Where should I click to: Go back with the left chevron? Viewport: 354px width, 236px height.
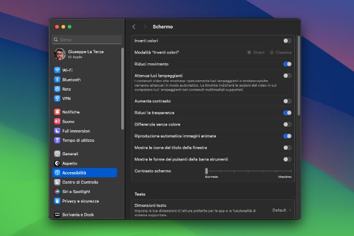pos(133,27)
